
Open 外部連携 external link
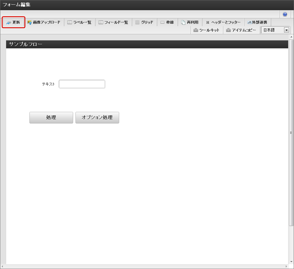point(257,22)
